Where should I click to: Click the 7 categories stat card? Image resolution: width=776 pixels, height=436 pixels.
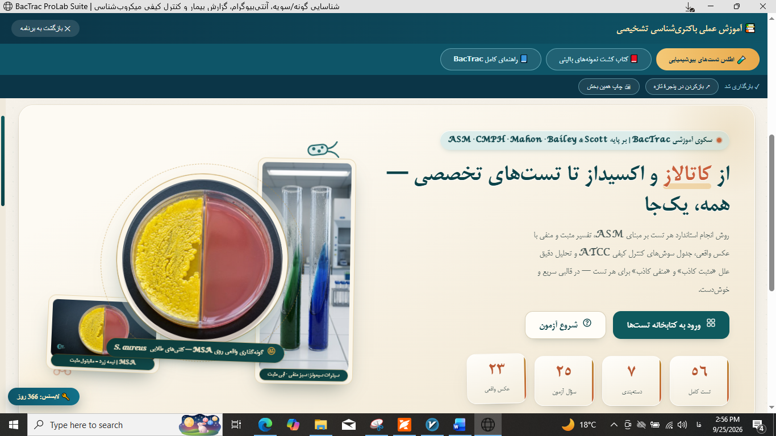pos(632,380)
